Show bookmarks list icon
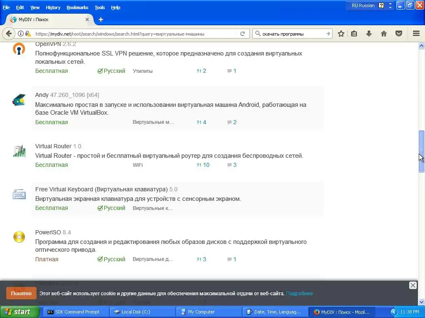Viewport: 425px width, 318px height. [x=354, y=34]
